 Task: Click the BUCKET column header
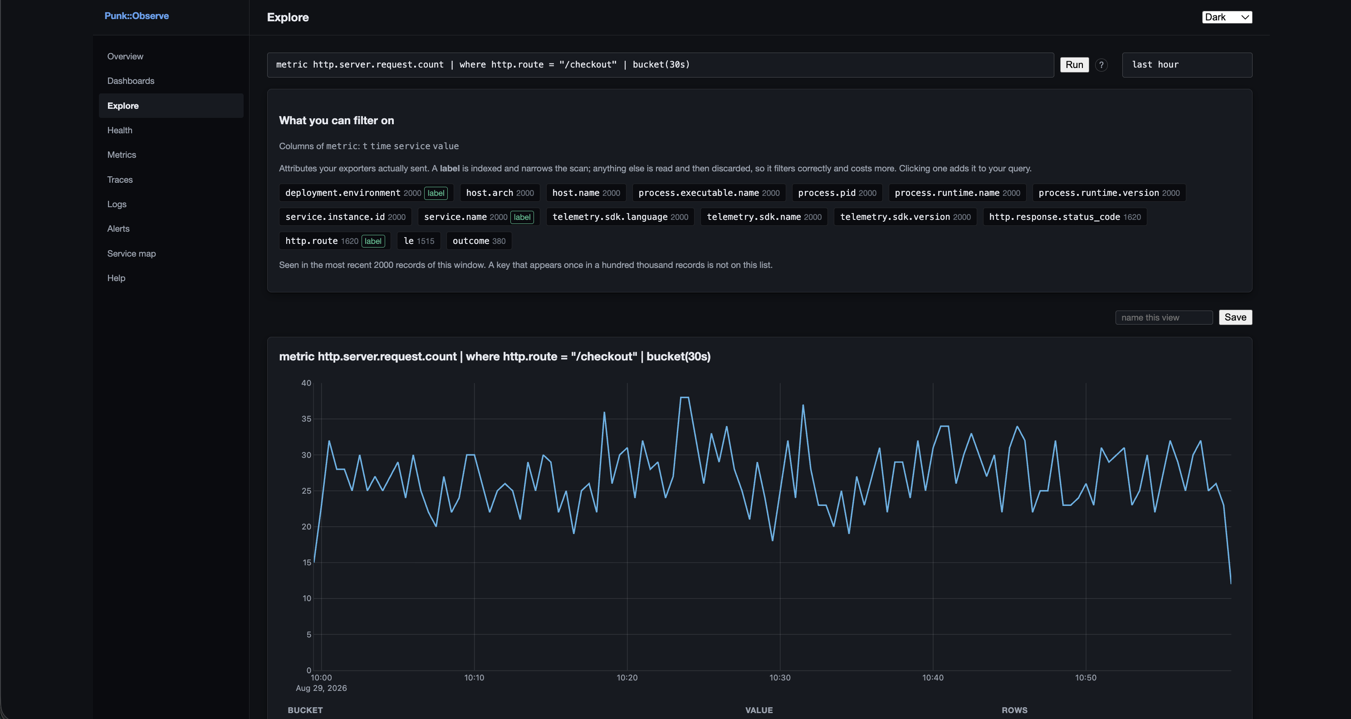tap(305, 710)
